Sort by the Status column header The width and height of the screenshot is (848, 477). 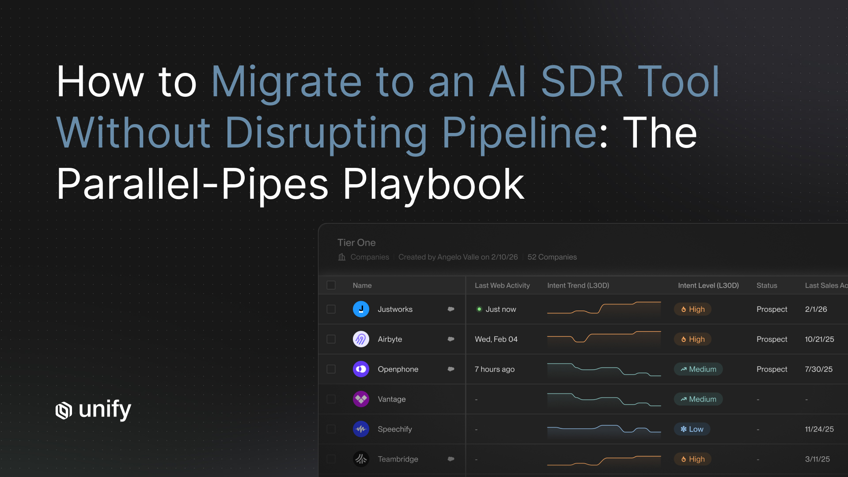(767, 285)
